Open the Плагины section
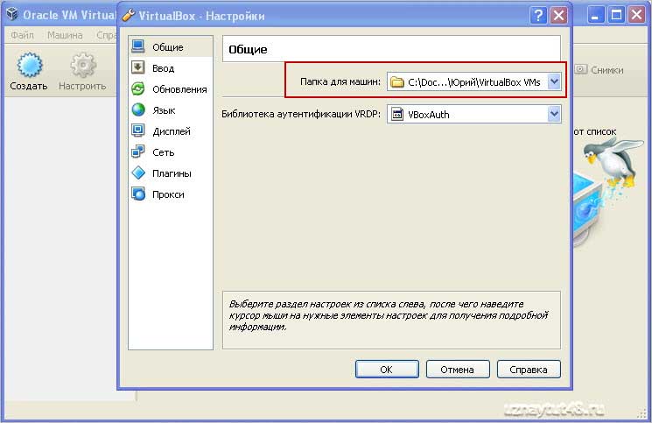This screenshot has height=423, width=652. (171, 173)
